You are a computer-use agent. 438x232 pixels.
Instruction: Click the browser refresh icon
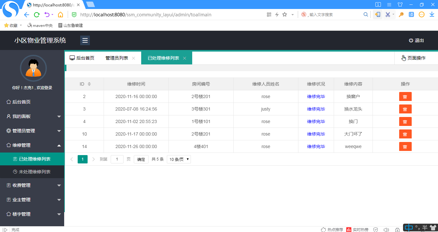click(x=37, y=14)
